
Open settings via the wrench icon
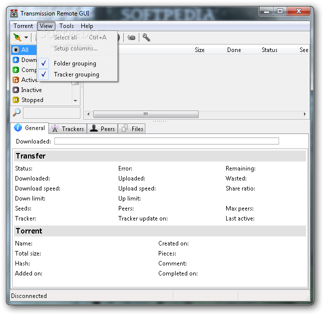[146, 37]
